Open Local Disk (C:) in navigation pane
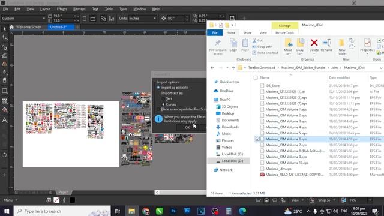Screen dimensions: 384x216 point(232,154)
